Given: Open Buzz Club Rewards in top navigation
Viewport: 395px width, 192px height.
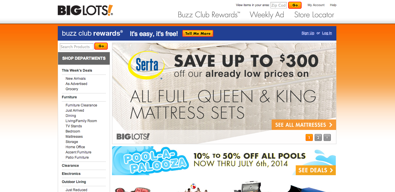Looking at the screenshot, I should 209,15.
